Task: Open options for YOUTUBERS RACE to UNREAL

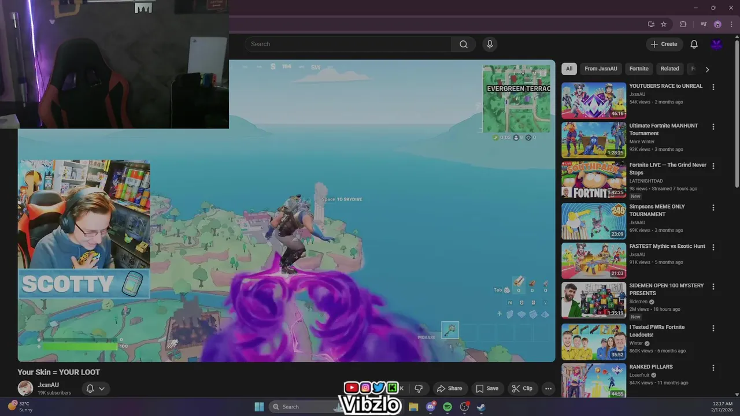Action: (713, 87)
